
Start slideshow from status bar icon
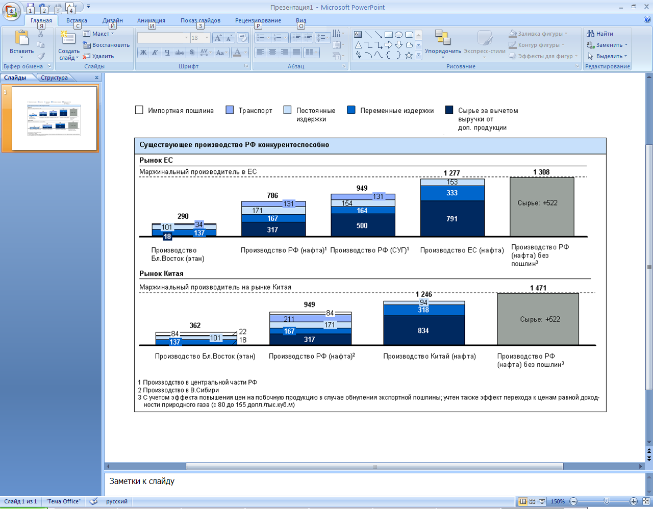[x=542, y=501]
